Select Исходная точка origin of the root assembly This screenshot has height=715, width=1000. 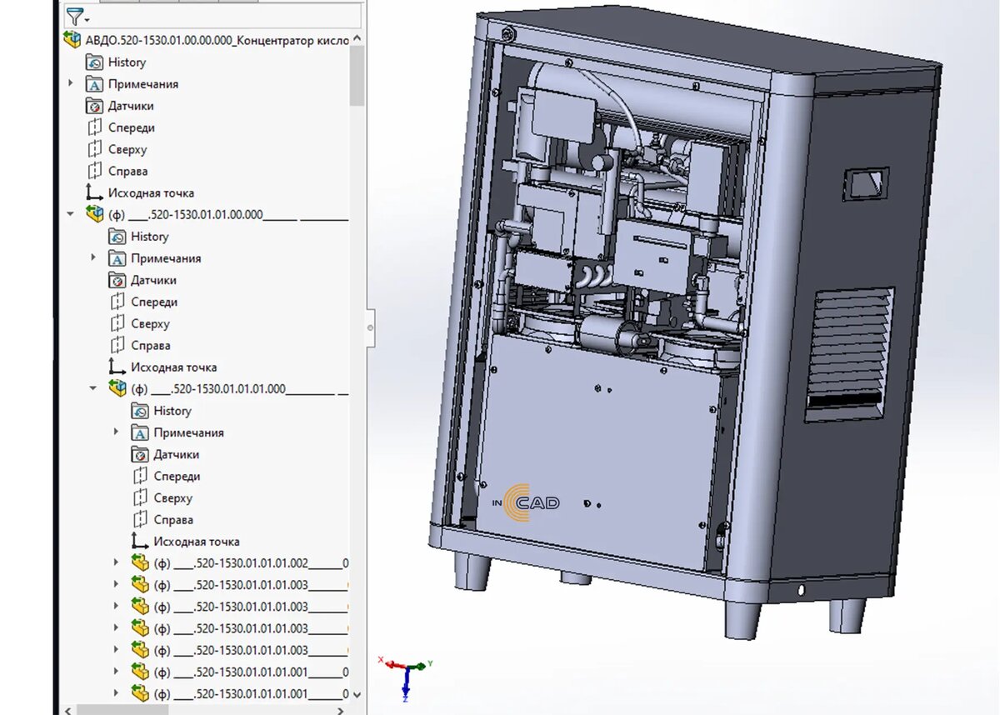point(140,192)
